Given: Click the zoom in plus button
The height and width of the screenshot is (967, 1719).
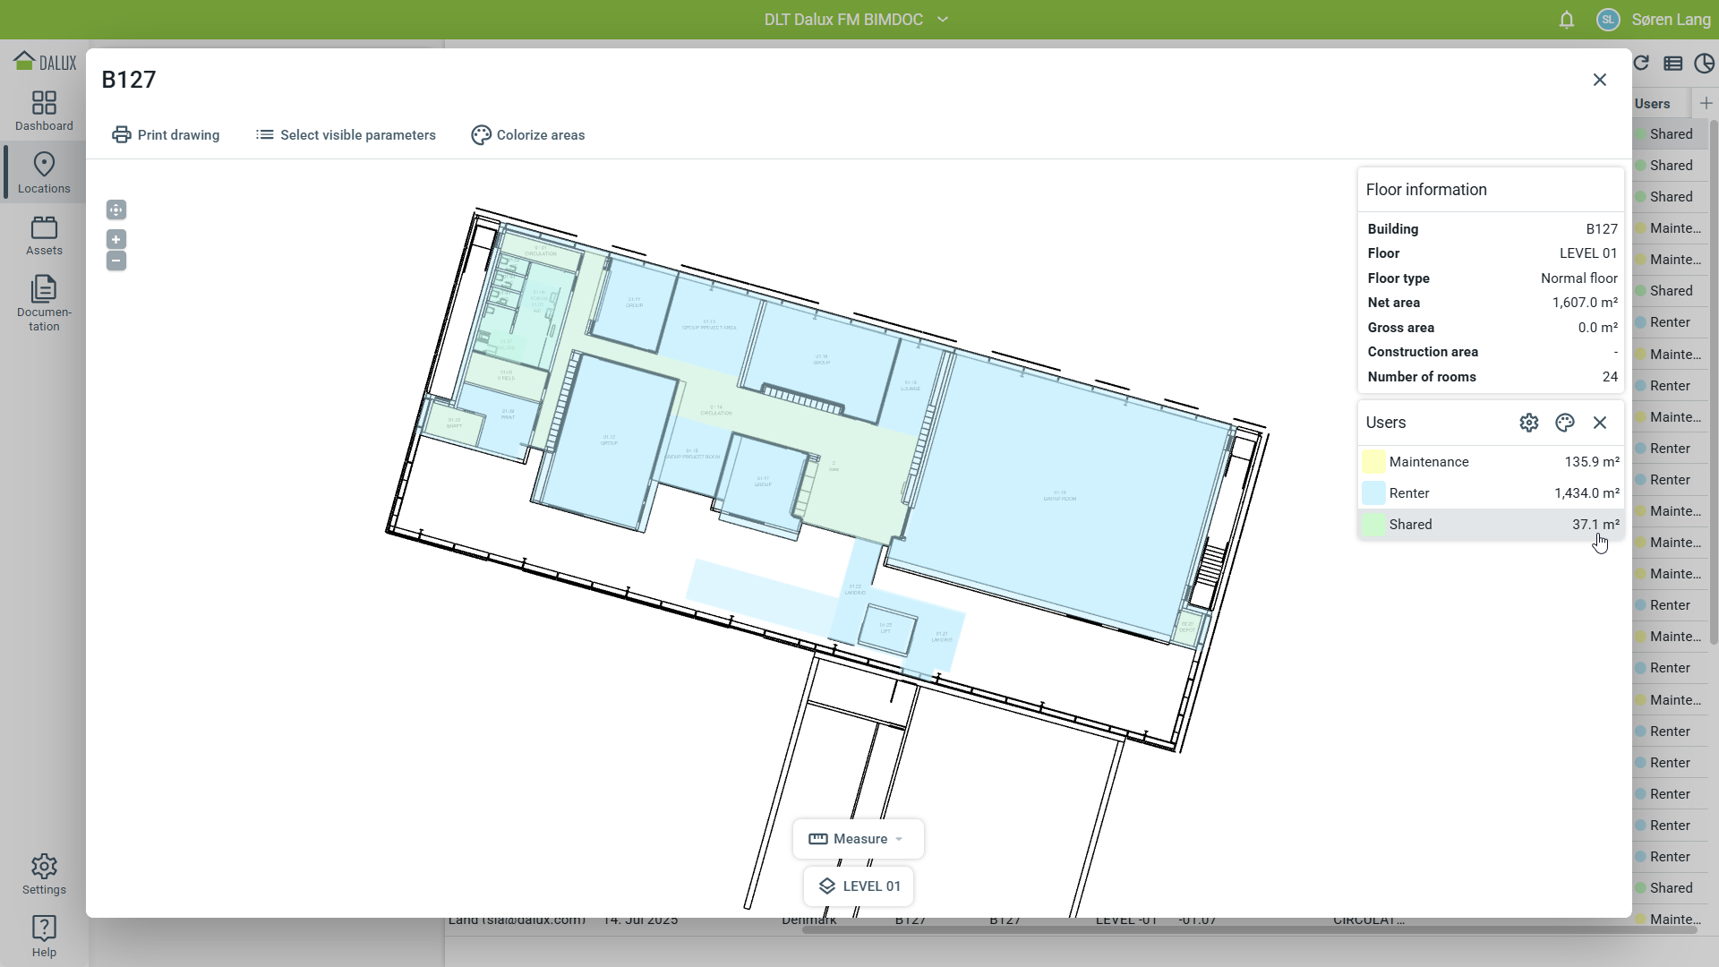Looking at the screenshot, I should pyautogui.click(x=116, y=239).
